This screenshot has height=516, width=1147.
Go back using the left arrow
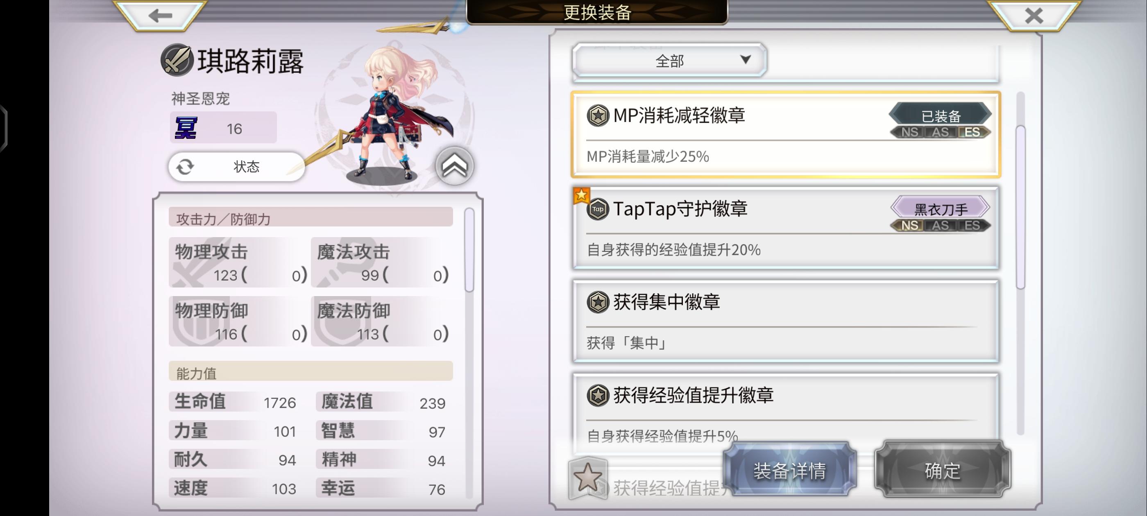[160, 16]
